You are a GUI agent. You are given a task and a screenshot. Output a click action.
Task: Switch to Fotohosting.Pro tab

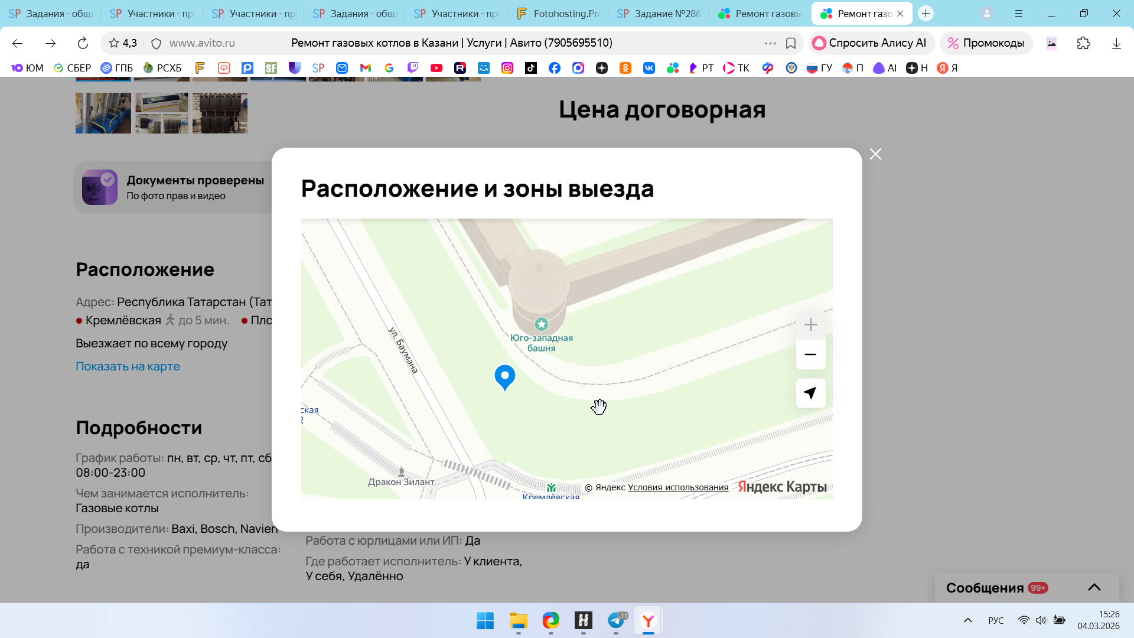point(558,14)
